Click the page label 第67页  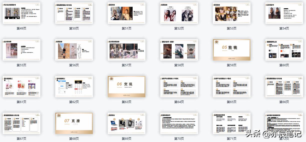pos(22,139)
